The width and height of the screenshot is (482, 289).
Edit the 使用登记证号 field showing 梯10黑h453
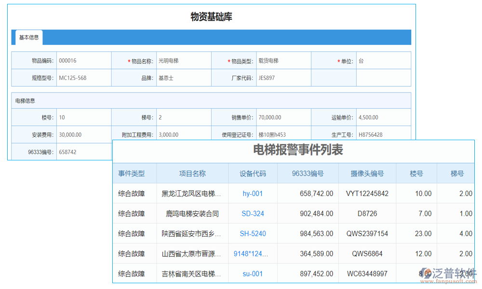(x=283, y=134)
